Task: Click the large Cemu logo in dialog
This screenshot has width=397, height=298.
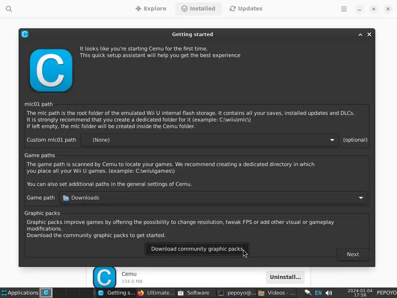Action: 51,71
